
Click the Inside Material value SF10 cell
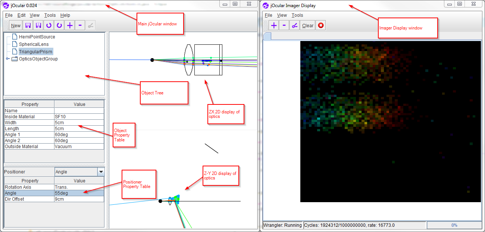pos(79,117)
